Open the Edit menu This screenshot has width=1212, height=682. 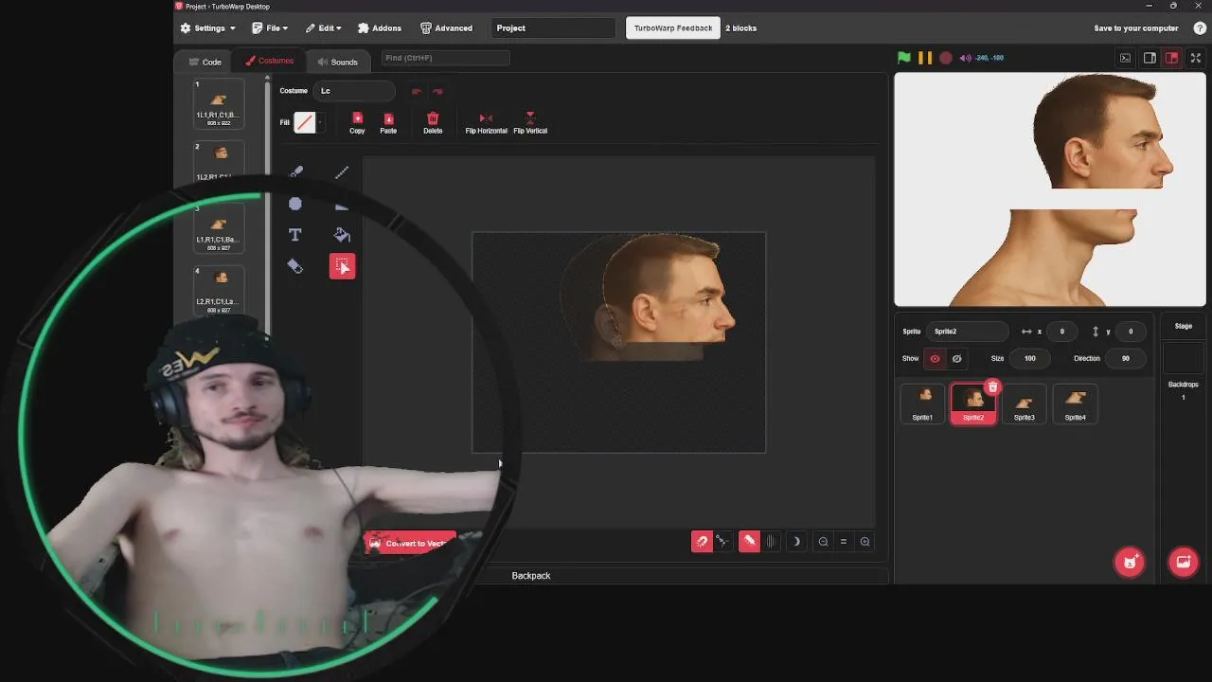click(323, 28)
